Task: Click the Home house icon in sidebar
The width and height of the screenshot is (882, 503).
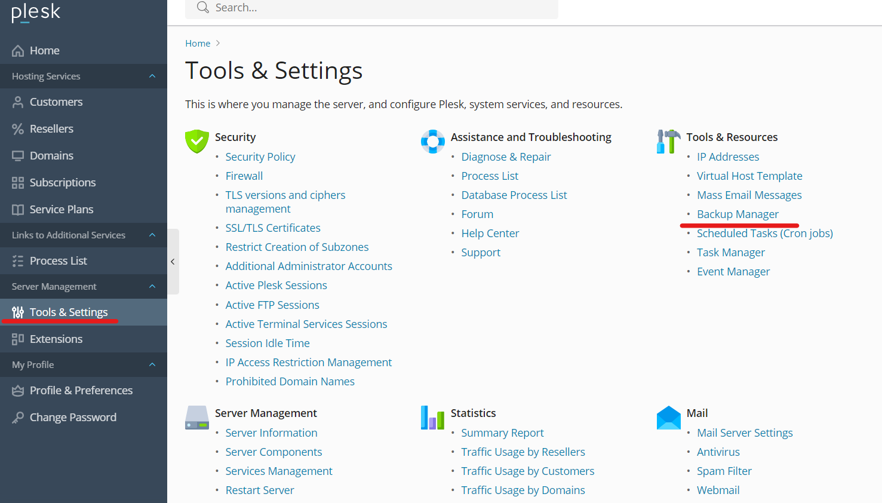Action: (18, 51)
